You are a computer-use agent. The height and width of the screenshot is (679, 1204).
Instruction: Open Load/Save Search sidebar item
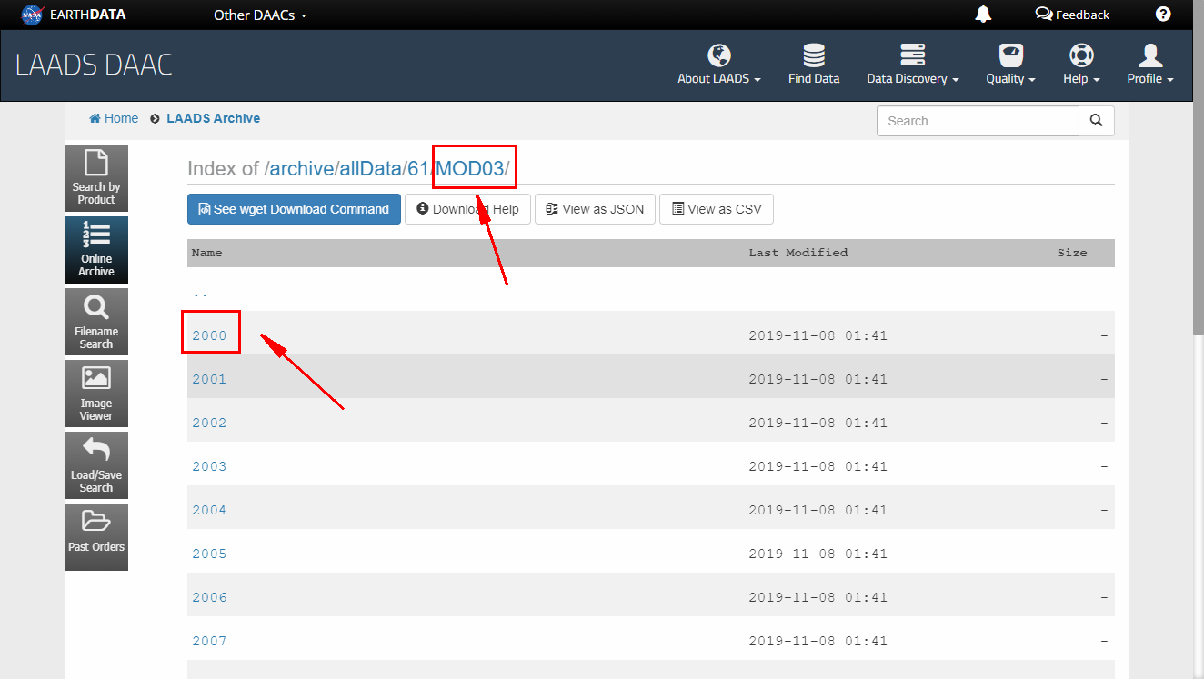[x=96, y=465]
